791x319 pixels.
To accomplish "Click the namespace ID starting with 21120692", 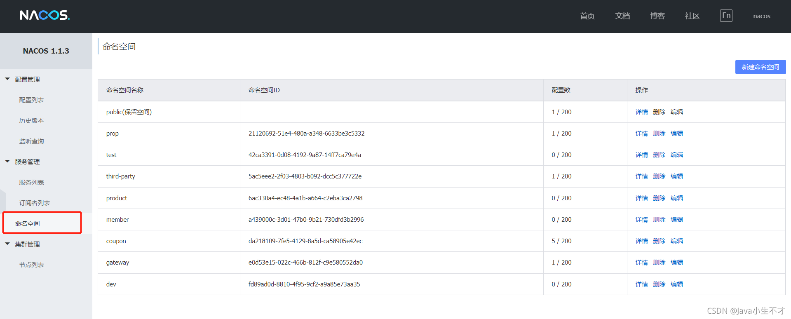I will click(306, 133).
